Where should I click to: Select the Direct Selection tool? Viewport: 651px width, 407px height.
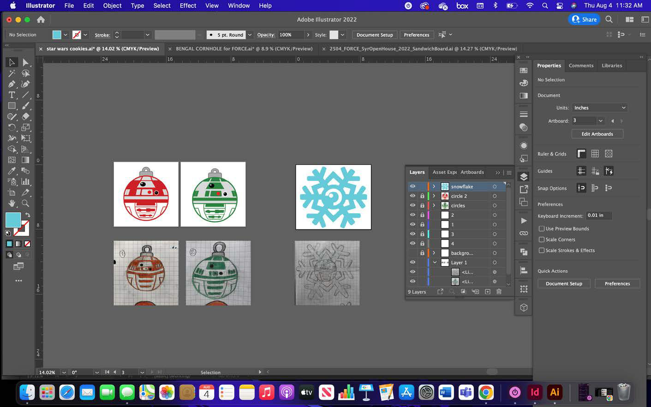point(26,62)
